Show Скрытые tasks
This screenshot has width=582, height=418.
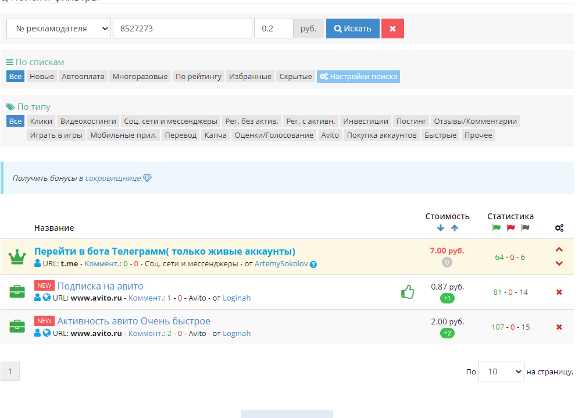tap(295, 77)
